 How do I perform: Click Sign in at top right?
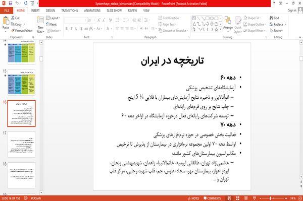pyautogui.click(x=292, y=11)
